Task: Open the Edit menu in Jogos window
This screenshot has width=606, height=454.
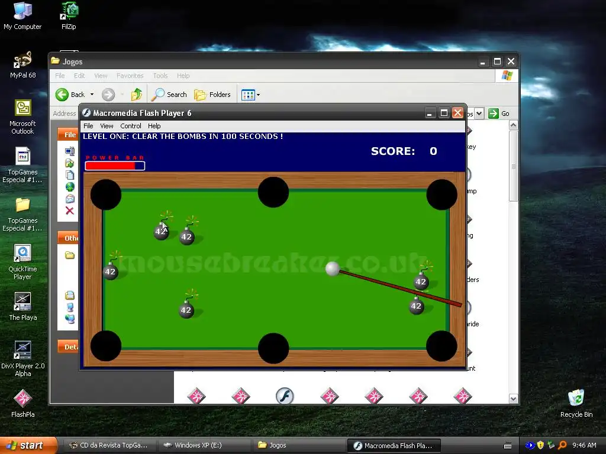Action: [x=79, y=76]
